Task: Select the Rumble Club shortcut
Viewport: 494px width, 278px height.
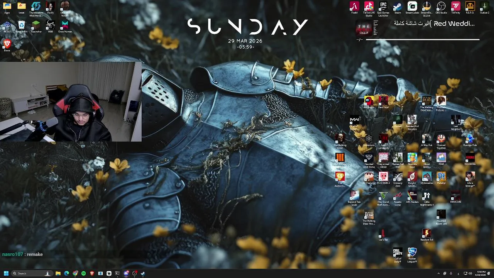Action: click(470, 140)
